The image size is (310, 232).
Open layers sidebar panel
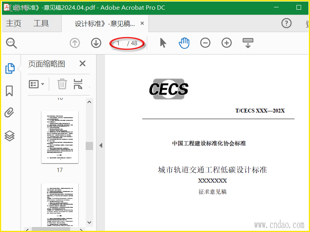click(x=9, y=136)
